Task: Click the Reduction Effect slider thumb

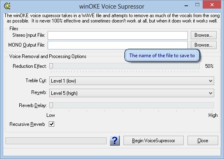Action: [x=51, y=66]
